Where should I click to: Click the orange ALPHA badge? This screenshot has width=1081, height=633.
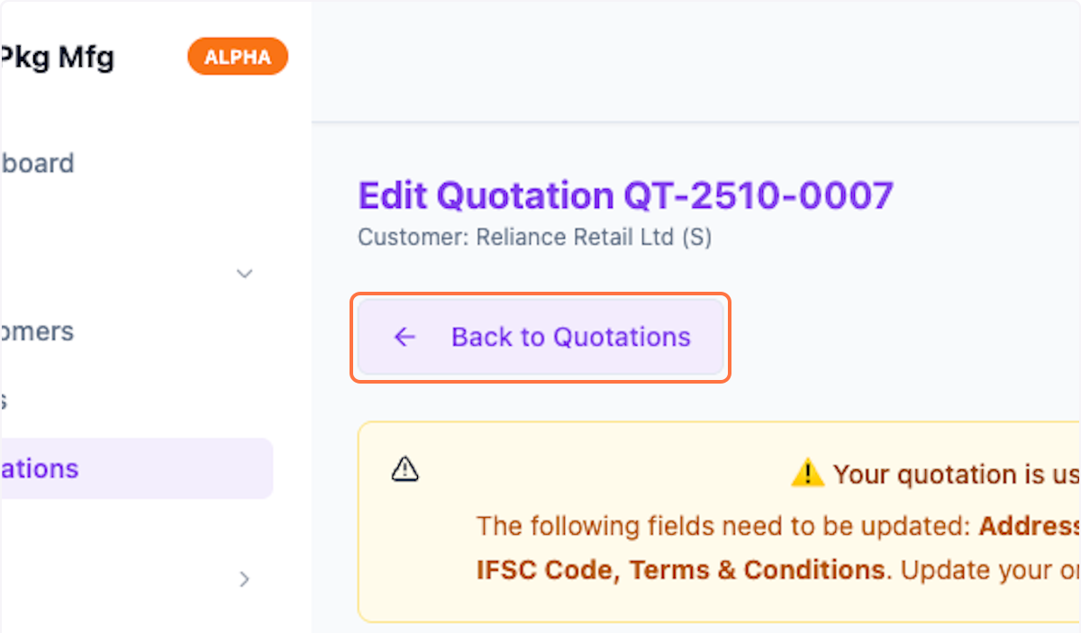(x=237, y=56)
